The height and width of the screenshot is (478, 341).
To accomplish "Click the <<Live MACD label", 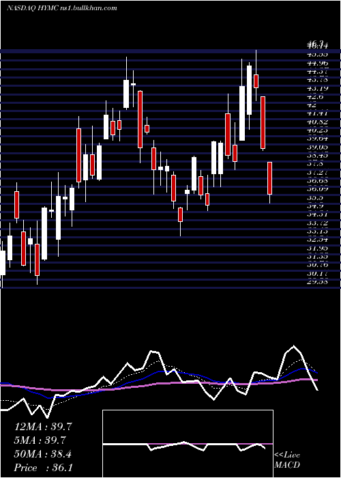I will [287, 460].
